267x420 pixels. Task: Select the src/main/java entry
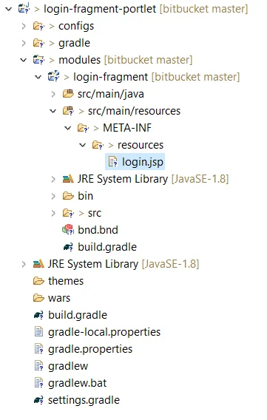click(111, 94)
